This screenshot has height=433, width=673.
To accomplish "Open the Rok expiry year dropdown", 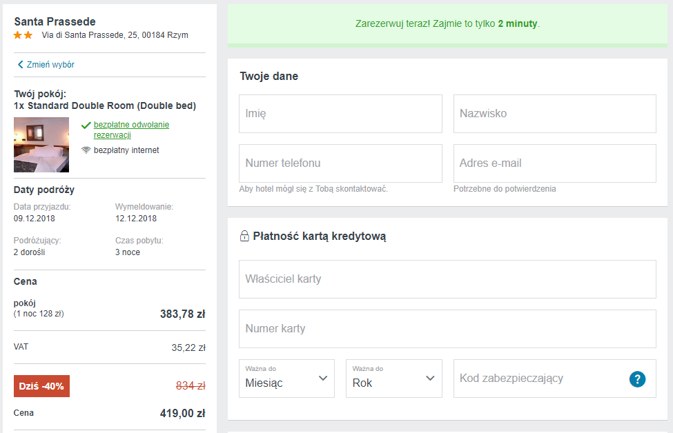I will pyautogui.click(x=394, y=379).
